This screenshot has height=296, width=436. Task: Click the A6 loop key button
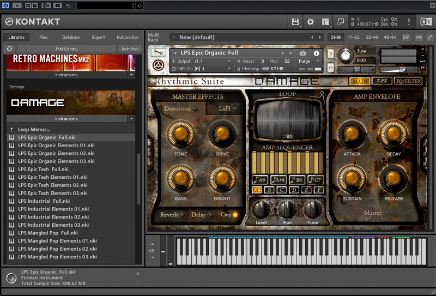(x=260, y=180)
